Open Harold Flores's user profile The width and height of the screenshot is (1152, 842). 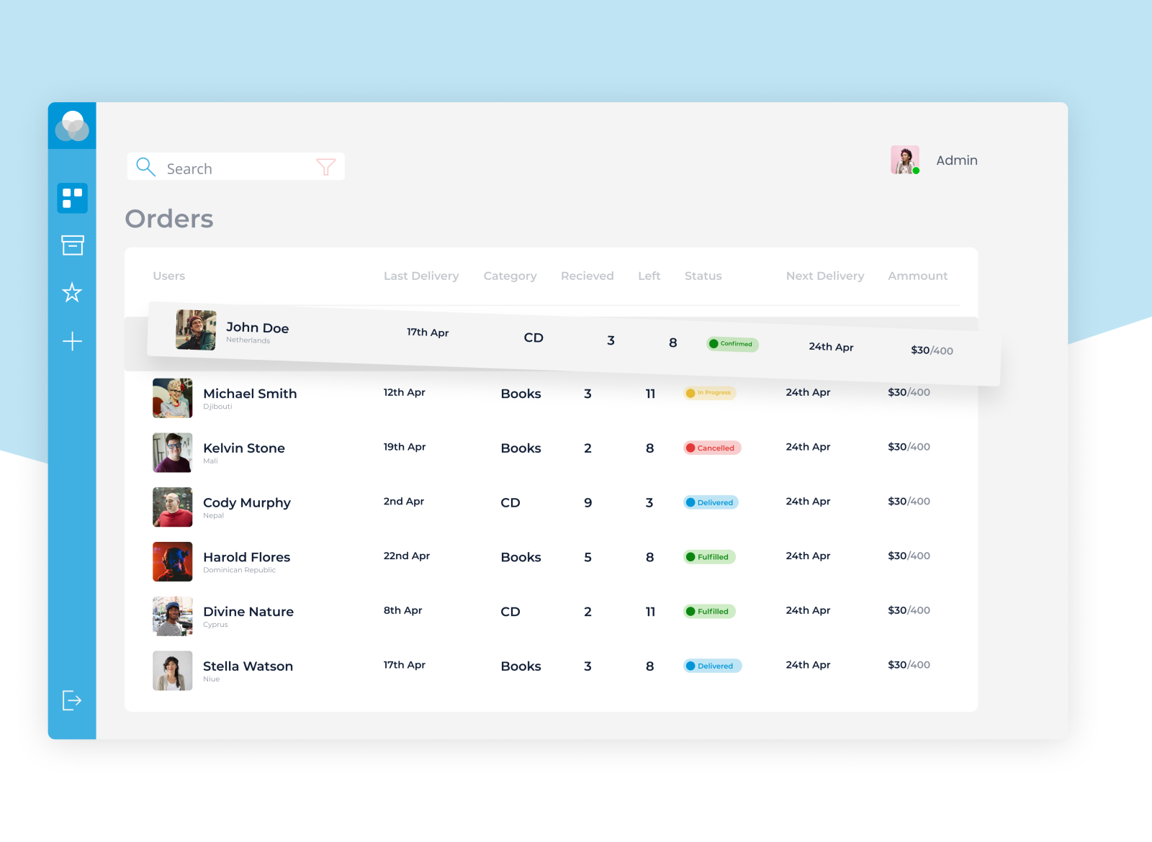click(x=246, y=557)
